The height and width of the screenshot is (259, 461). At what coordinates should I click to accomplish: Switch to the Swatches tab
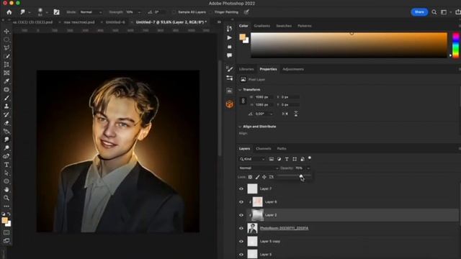(x=284, y=26)
